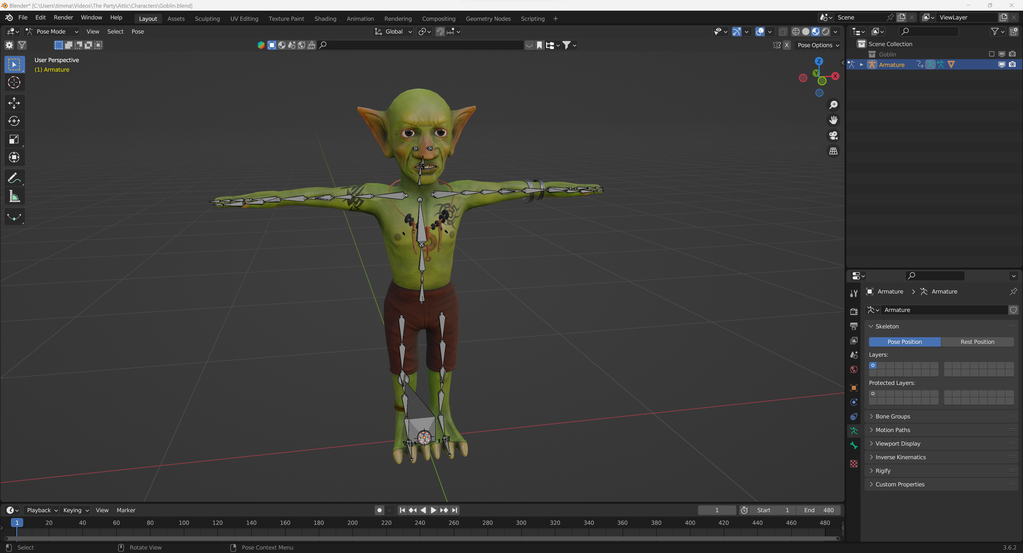
Task: Open the Object Data armature properties tab
Action: (854, 431)
